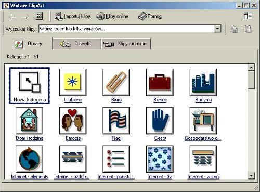Click the Biznes briefcase thumbnail
Image resolution: width=260 pixels, height=192 pixels.
pyautogui.click(x=160, y=82)
